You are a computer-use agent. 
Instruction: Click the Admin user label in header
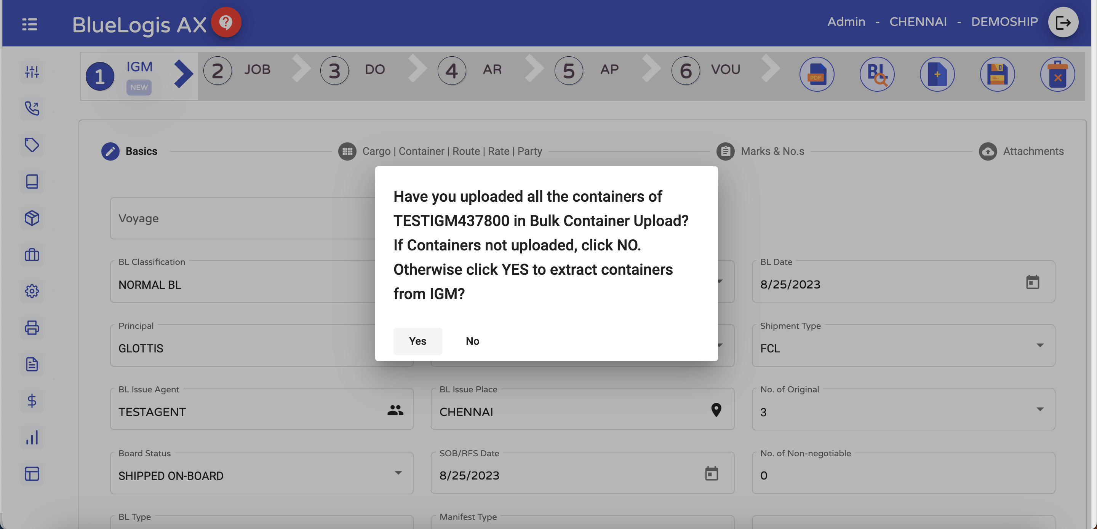tap(846, 21)
